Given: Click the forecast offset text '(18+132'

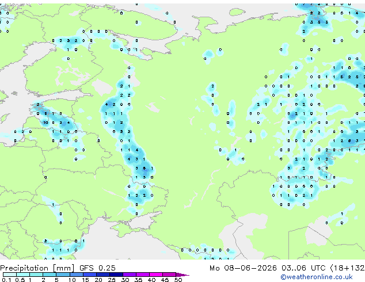Looking at the screenshot, I should [347, 268].
